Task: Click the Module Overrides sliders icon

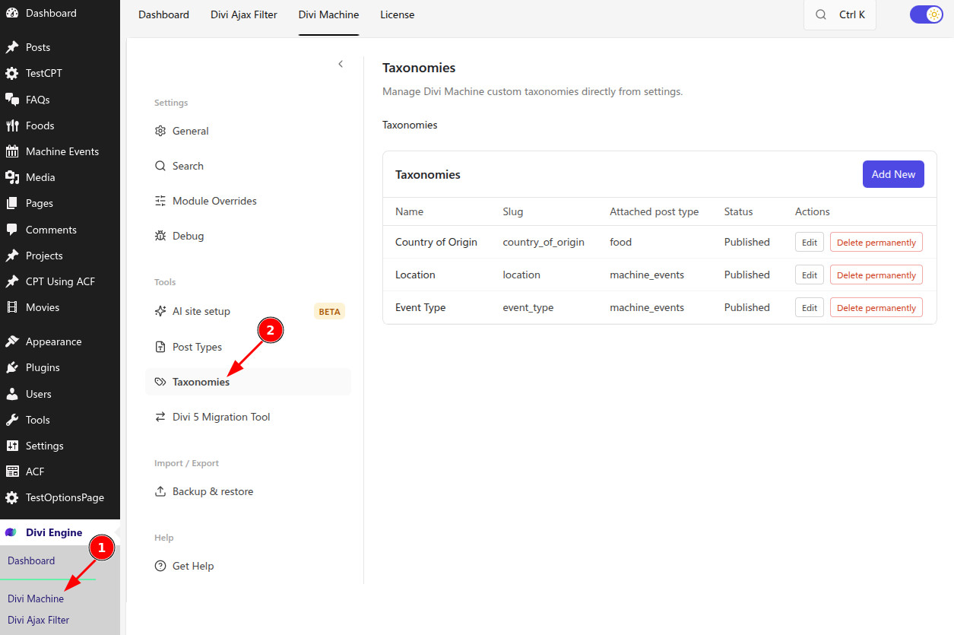Action: click(160, 201)
